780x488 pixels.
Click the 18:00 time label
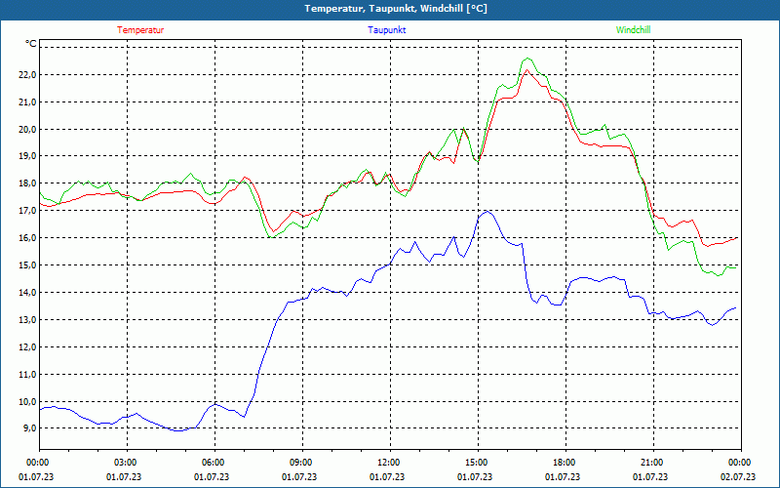pyautogui.click(x=566, y=463)
